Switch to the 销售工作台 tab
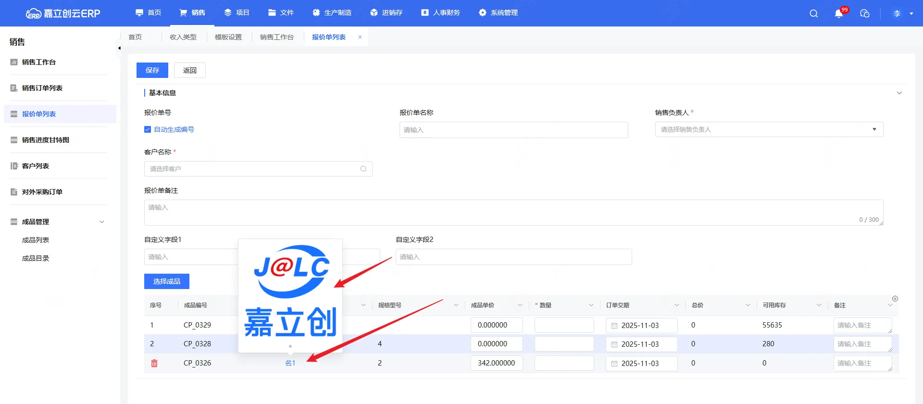The height and width of the screenshot is (404, 923). (276, 37)
